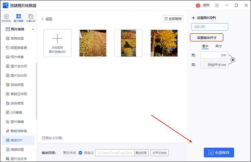The image size is (251, 162).
Task: Open the 300 DPI dropdown
Action: tap(210, 27)
